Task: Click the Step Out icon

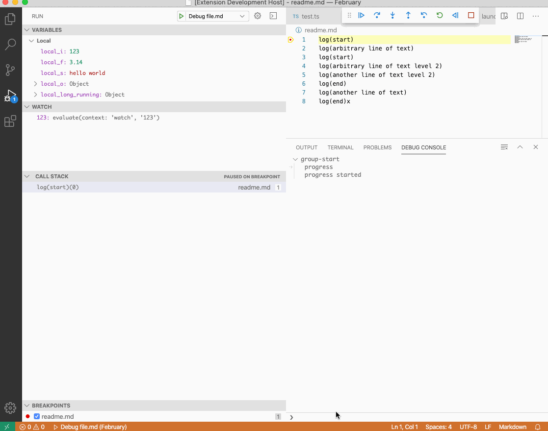Action: [408, 15]
